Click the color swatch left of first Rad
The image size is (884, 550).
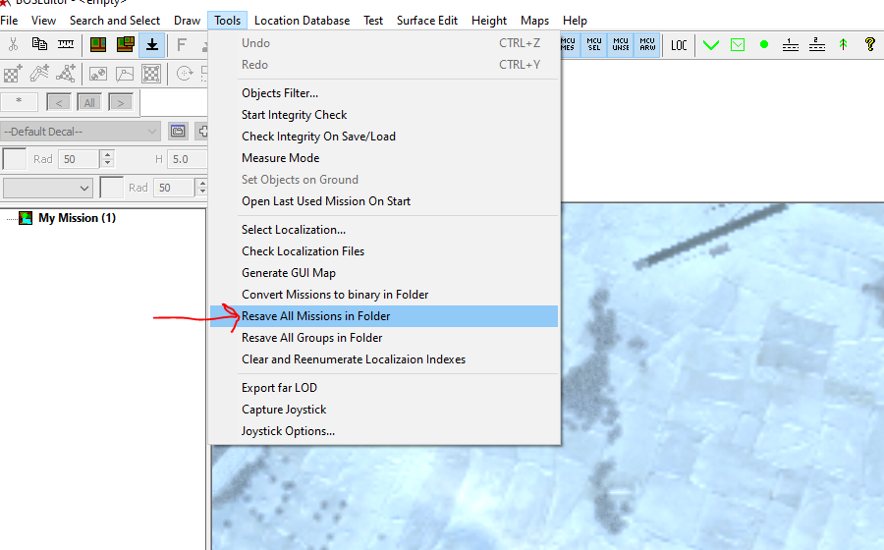click(15, 159)
